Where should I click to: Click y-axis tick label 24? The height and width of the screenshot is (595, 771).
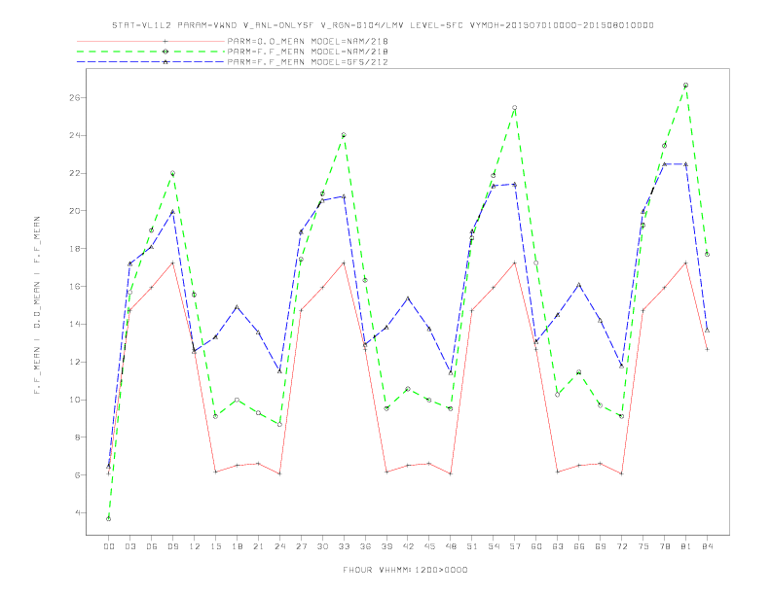coord(74,135)
